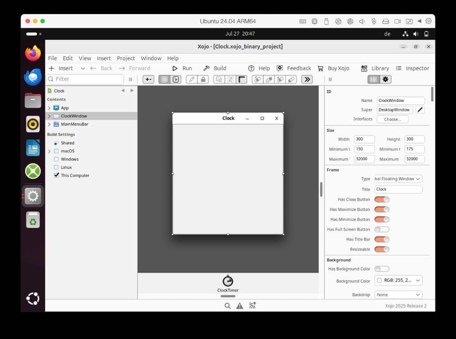Screen dimensions: 456x339
Task: Click the Build hammer icon
Action: 207,68
